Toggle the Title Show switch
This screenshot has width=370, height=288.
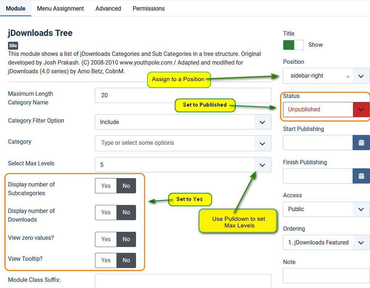coord(293,45)
